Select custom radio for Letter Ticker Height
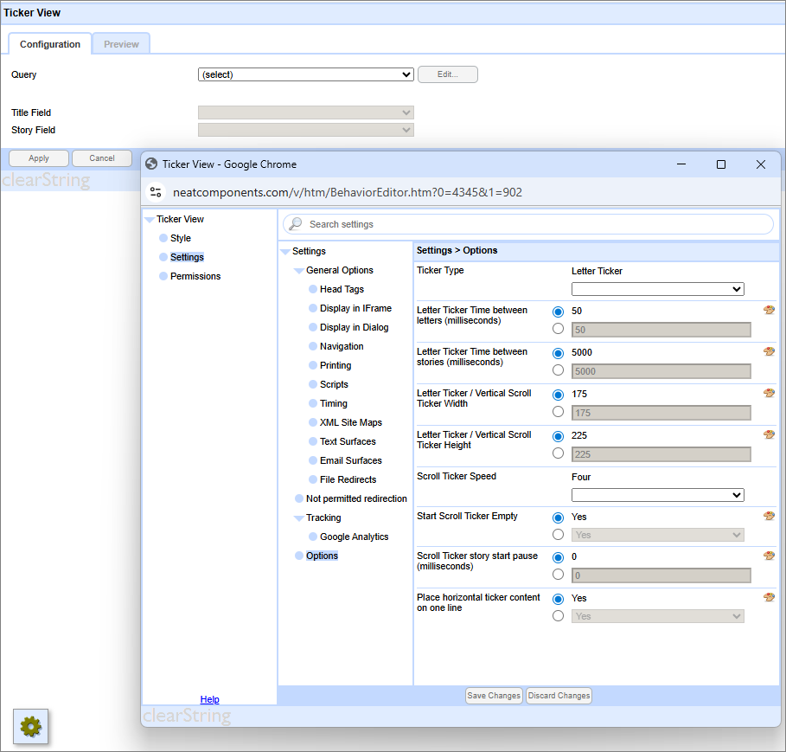The image size is (786, 752). [558, 453]
